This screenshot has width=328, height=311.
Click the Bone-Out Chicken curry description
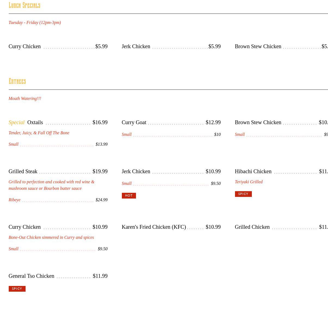click(51, 237)
